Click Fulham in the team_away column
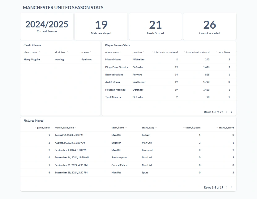Screen dimensions: 257x199 click(x=146, y=135)
